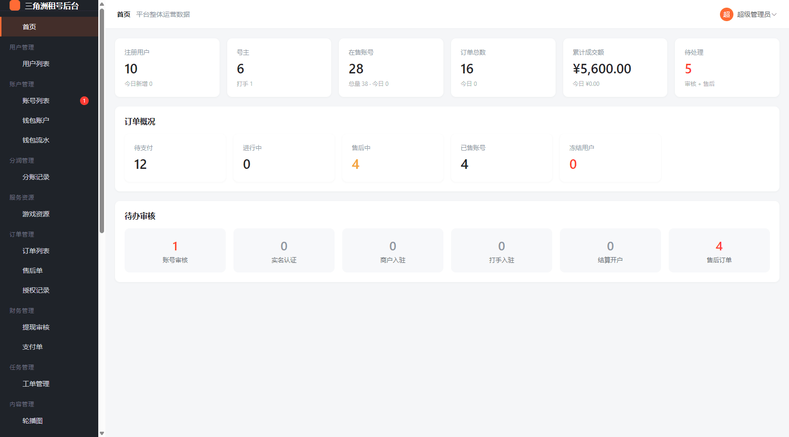The height and width of the screenshot is (437, 789).
Task: Click the red badge on 账号列表
Action: click(84, 101)
